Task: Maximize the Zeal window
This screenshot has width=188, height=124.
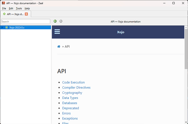Action: [174, 3]
